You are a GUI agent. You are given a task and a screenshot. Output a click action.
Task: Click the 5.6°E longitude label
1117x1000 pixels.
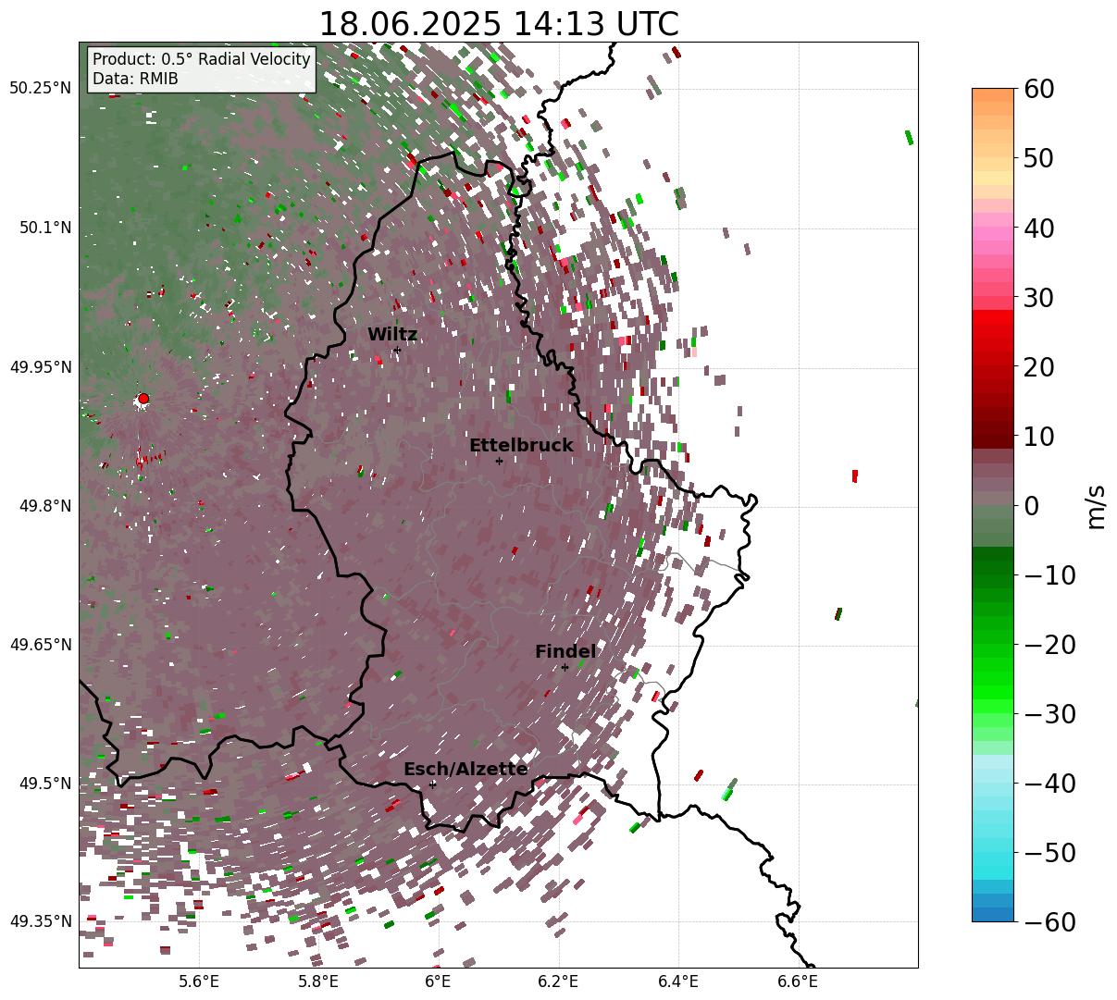point(199,982)
